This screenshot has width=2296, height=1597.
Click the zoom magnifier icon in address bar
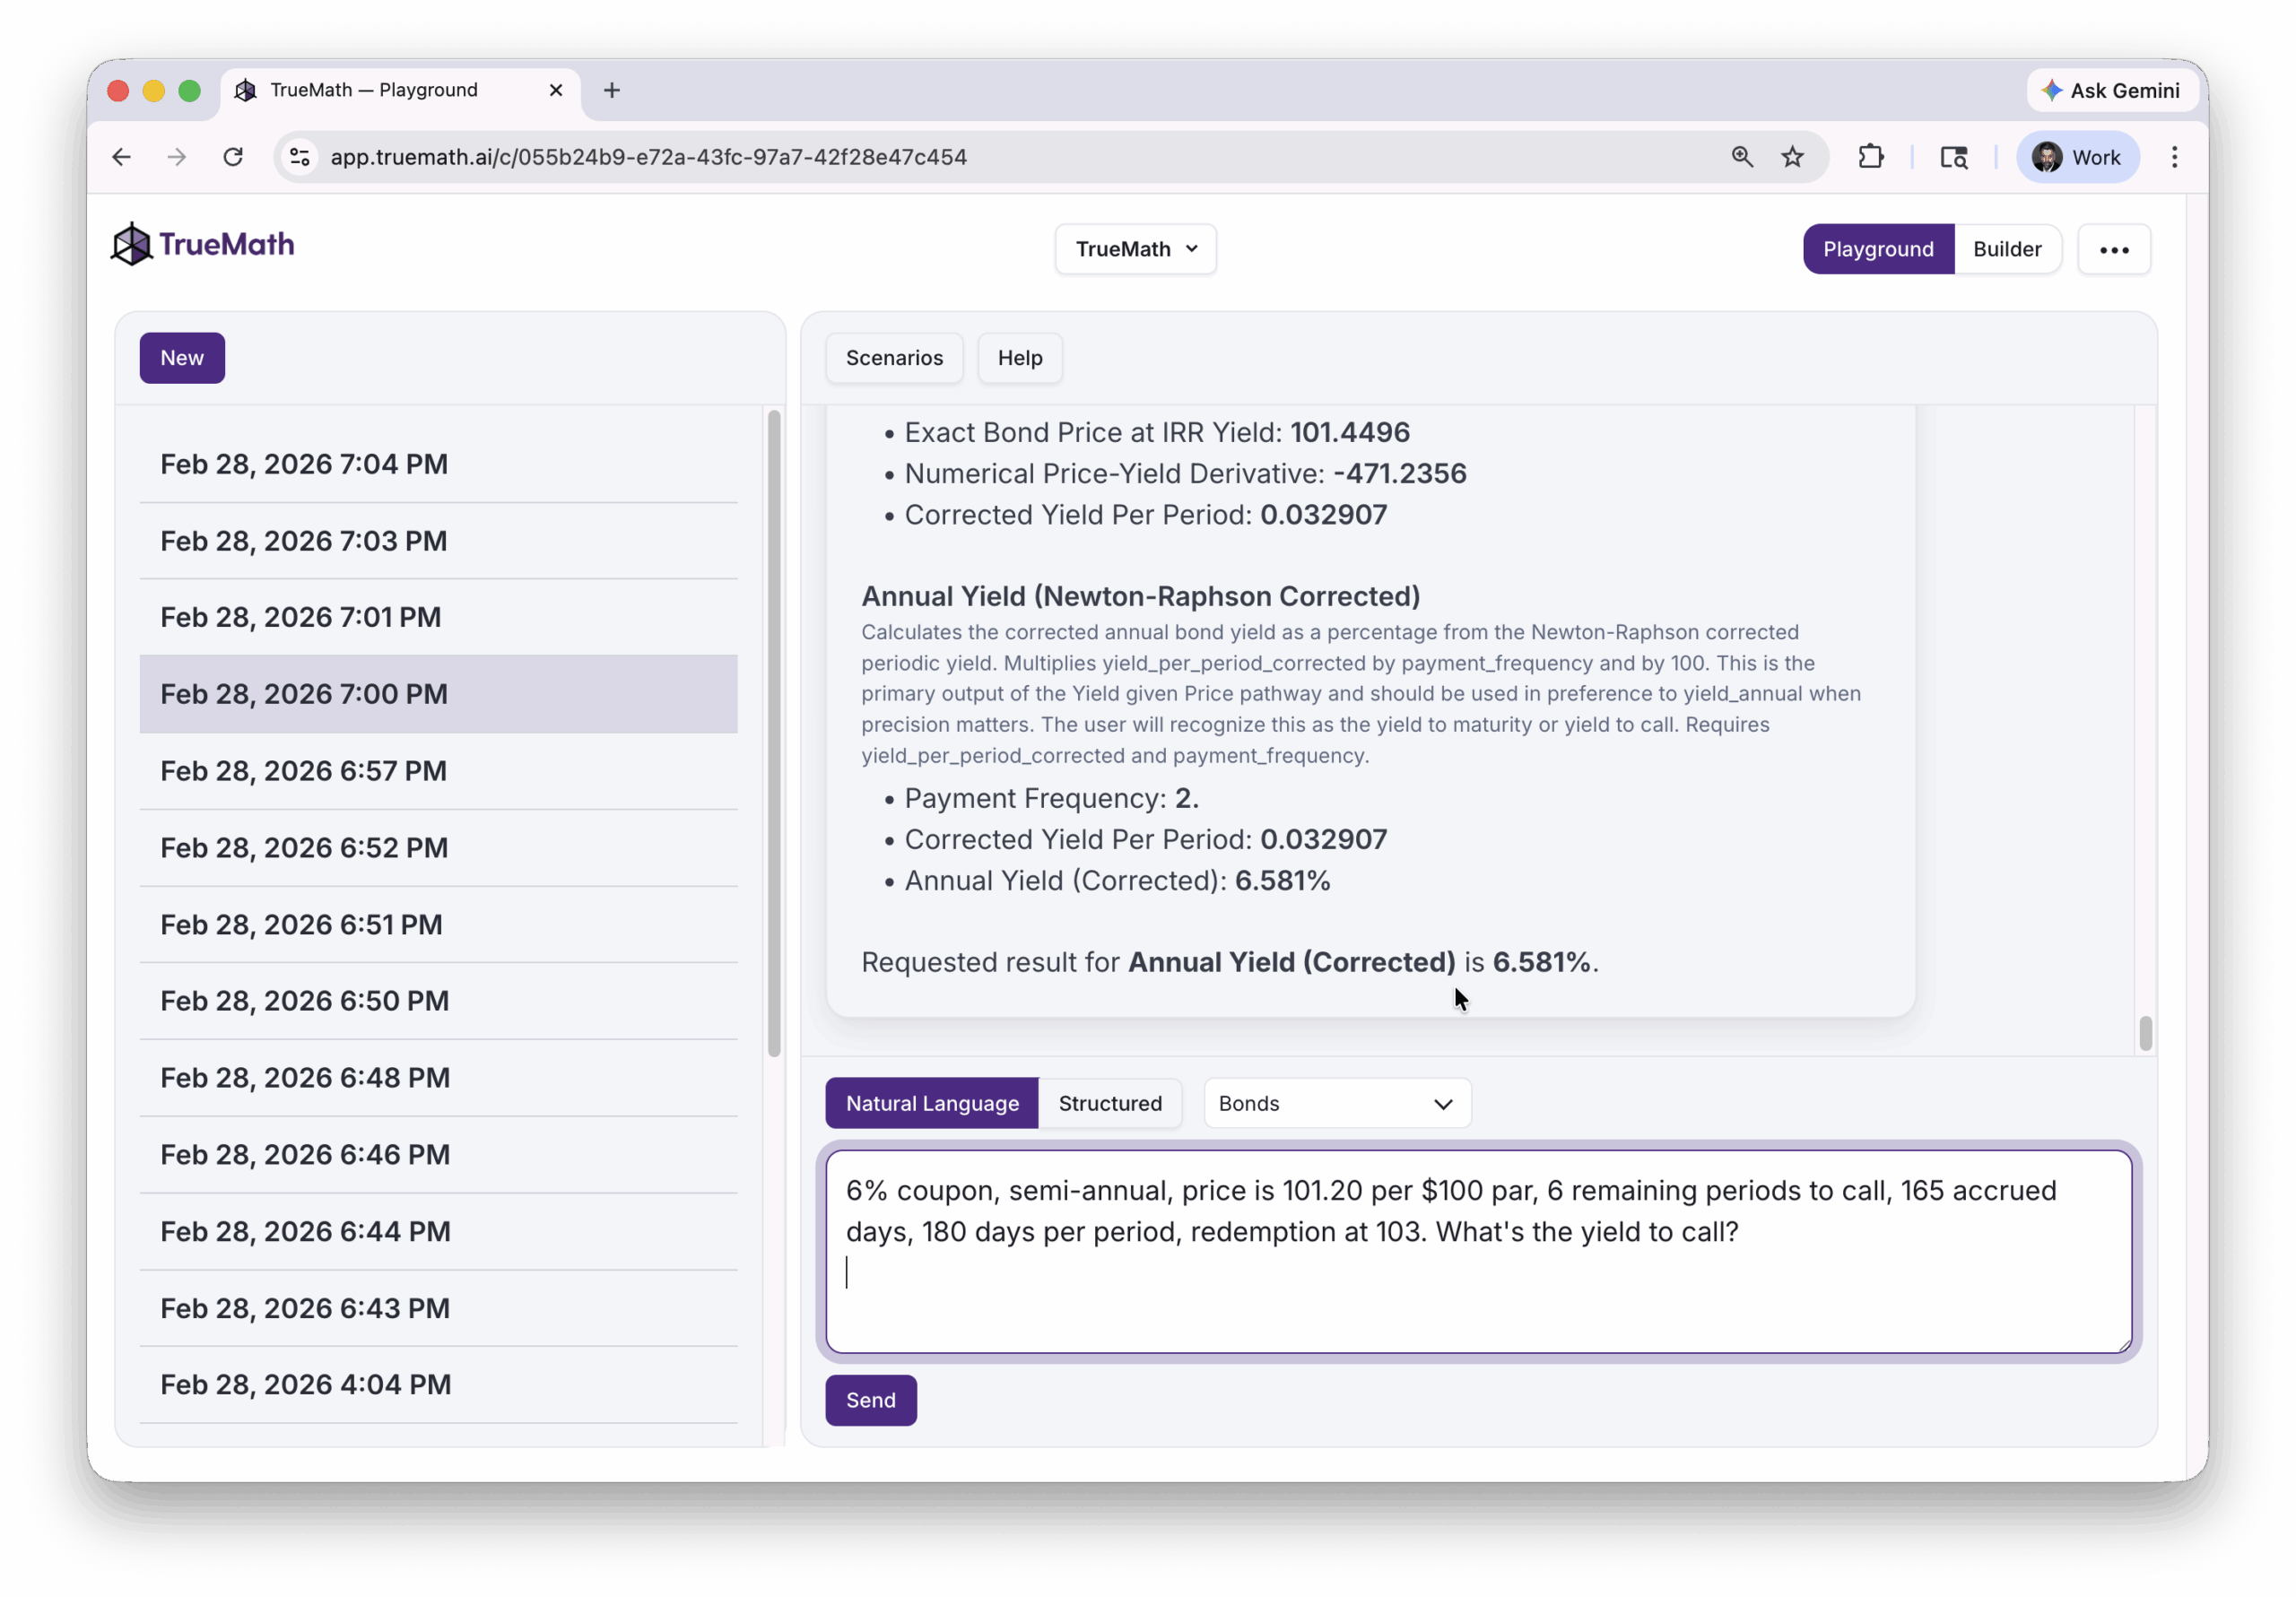click(x=1742, y=157)
